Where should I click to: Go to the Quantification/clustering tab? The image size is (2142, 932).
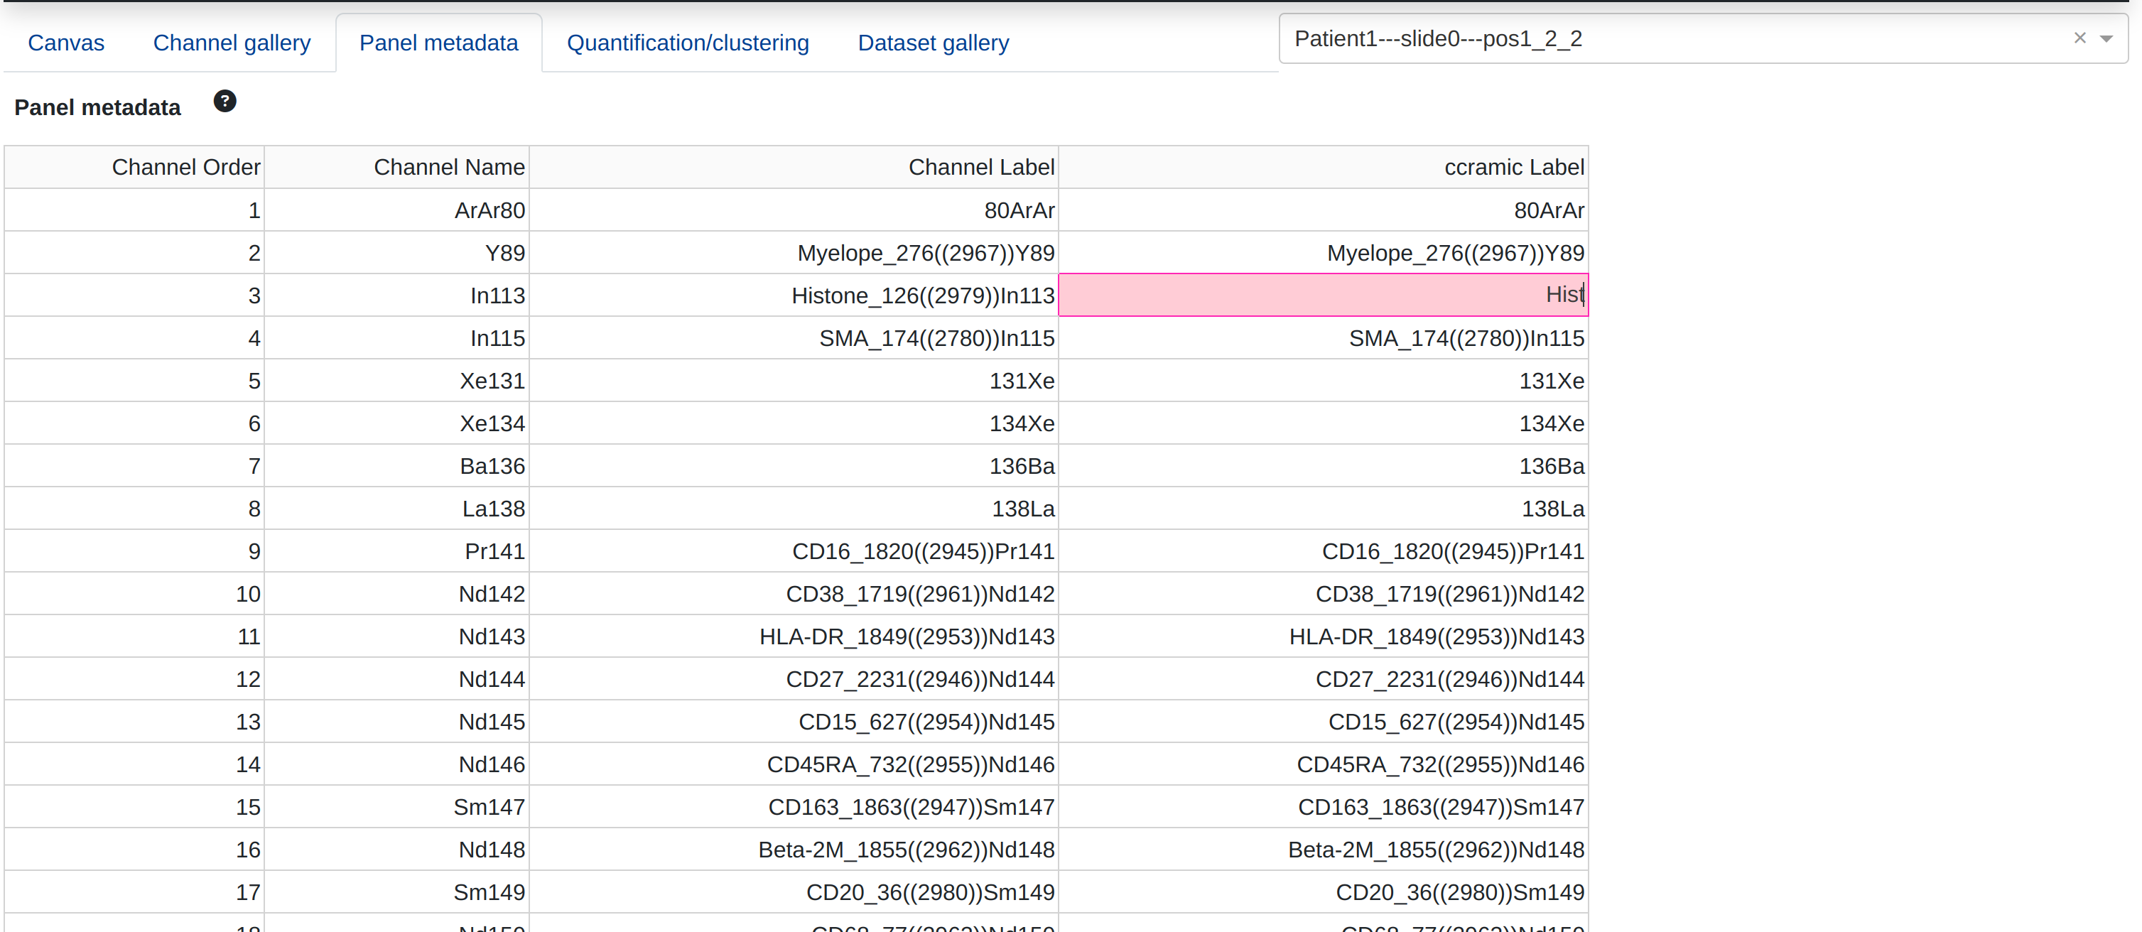[x=687, y=43]
